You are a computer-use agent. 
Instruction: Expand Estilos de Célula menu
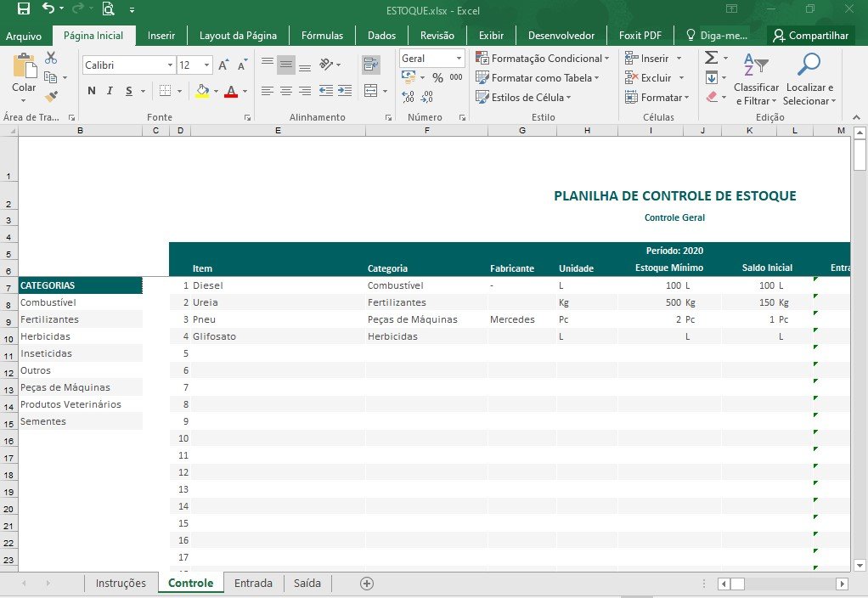523,98
